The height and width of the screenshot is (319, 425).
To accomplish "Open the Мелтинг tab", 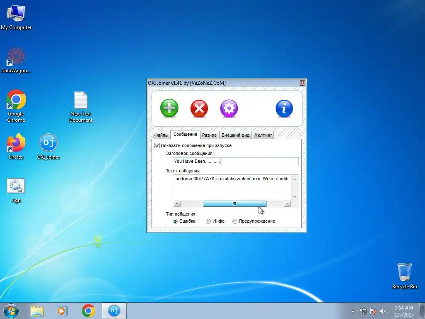I will [263, 135].
